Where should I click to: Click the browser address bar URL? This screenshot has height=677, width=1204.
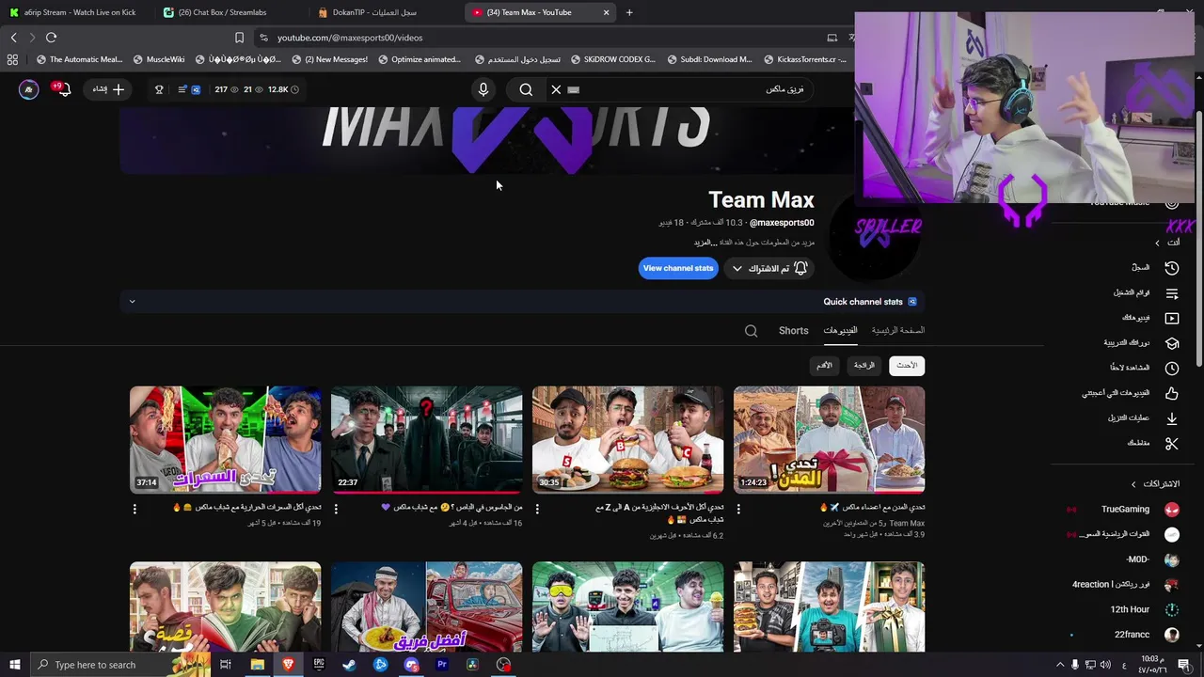[350, 38]
